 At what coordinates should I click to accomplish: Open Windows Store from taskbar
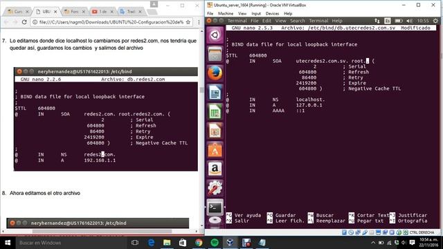tap(183, 243)
